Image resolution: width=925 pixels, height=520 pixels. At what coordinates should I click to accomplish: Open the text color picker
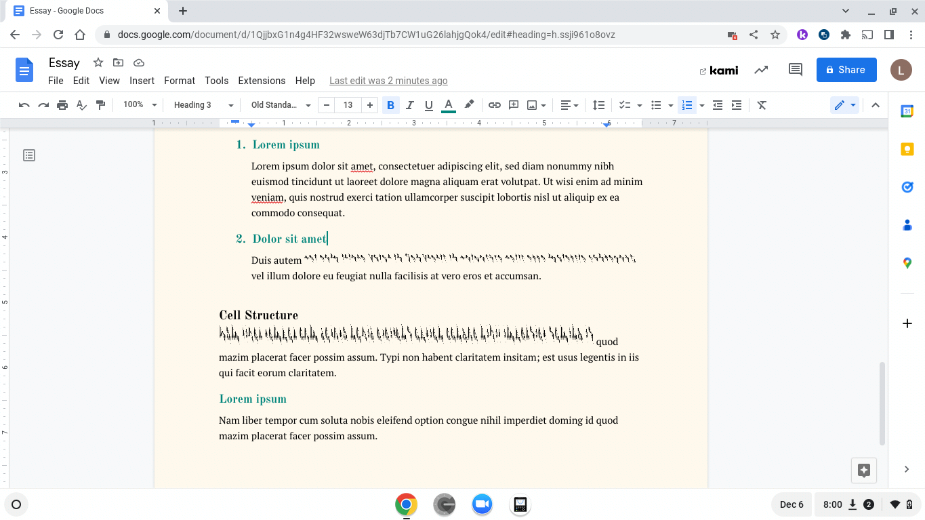click(448, 105)
